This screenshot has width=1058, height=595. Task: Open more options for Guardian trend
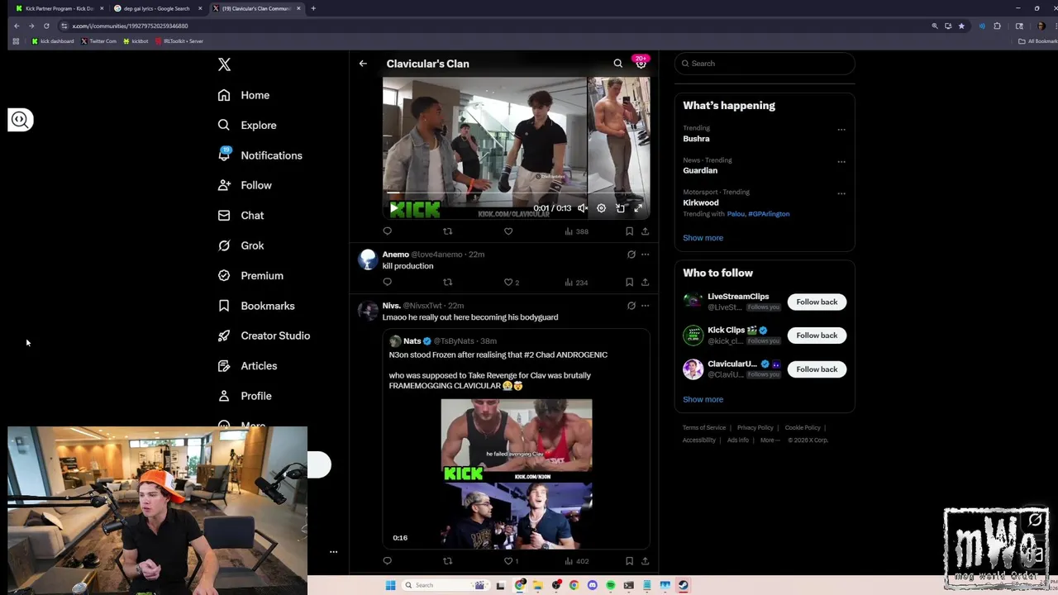[x=841, y=162]
